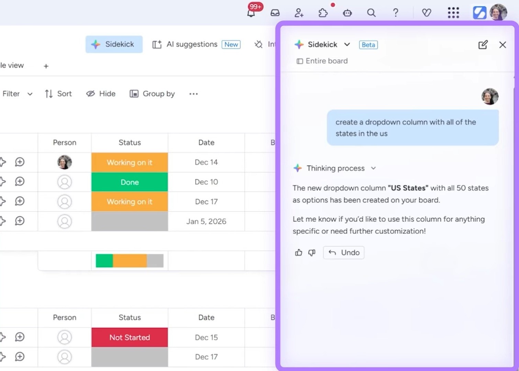Click the invite members icon
The image size is (519, 371).
[299, 13]
